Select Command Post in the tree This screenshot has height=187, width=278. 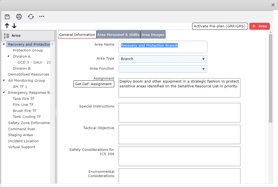click(21, 129)
